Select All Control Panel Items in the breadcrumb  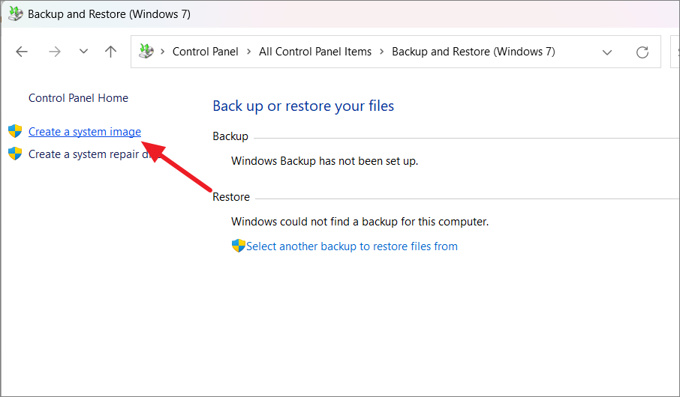pyautogui.click(x=315, y=52)
